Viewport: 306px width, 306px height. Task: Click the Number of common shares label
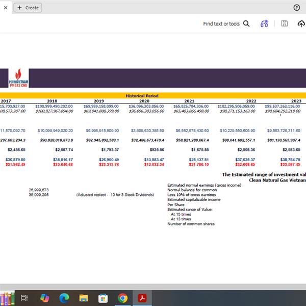coord(191,224)
